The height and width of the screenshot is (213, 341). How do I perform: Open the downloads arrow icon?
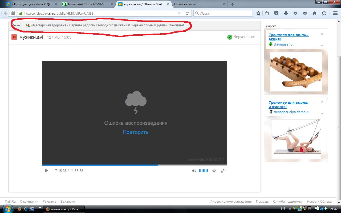click(286, 13)
